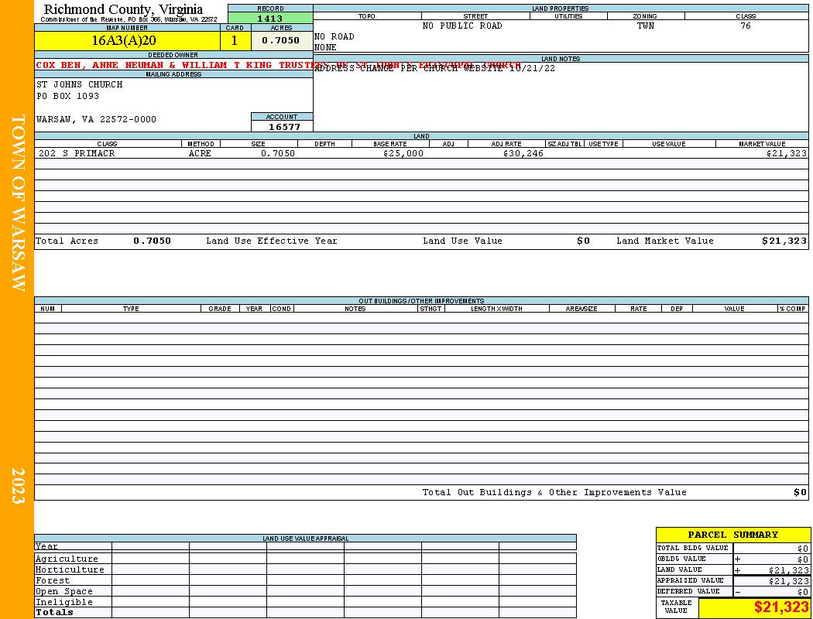
Task: Click adjusted rate $30,246
Action: click(523, 153)
